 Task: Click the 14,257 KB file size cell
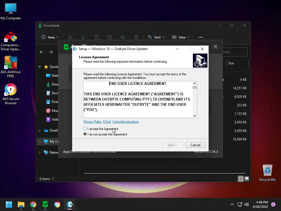click(x=239, y=88)
